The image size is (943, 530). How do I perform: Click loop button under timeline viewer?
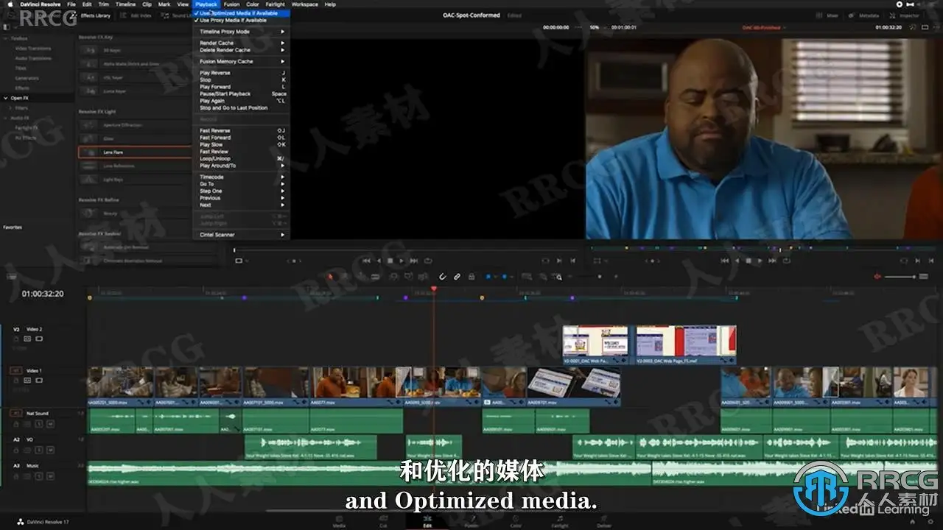coord(787,260)
